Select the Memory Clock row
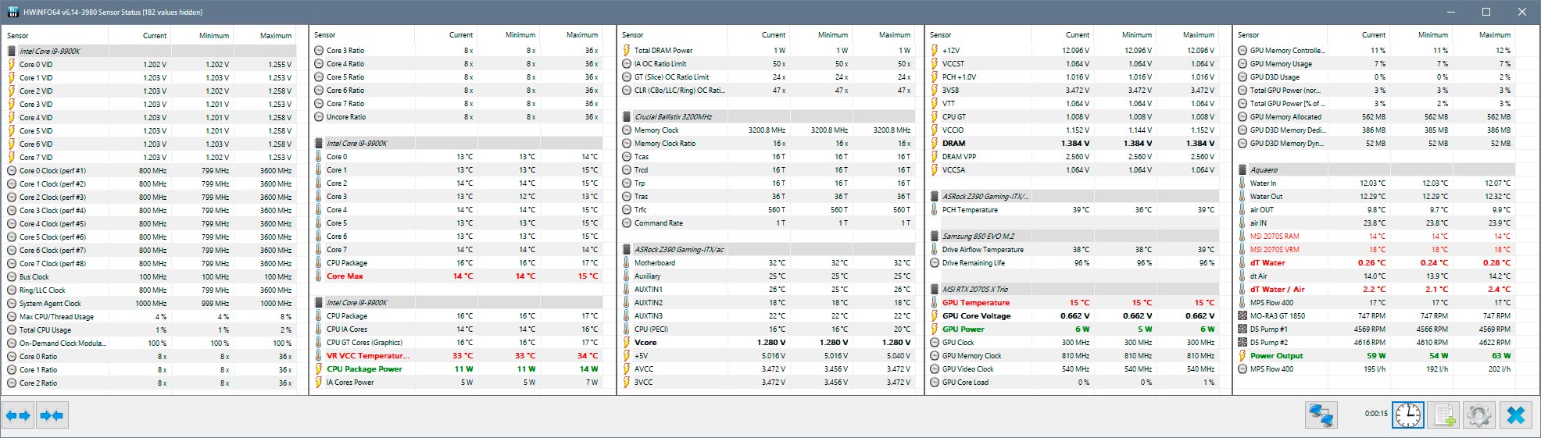 (x=767, y=130)
